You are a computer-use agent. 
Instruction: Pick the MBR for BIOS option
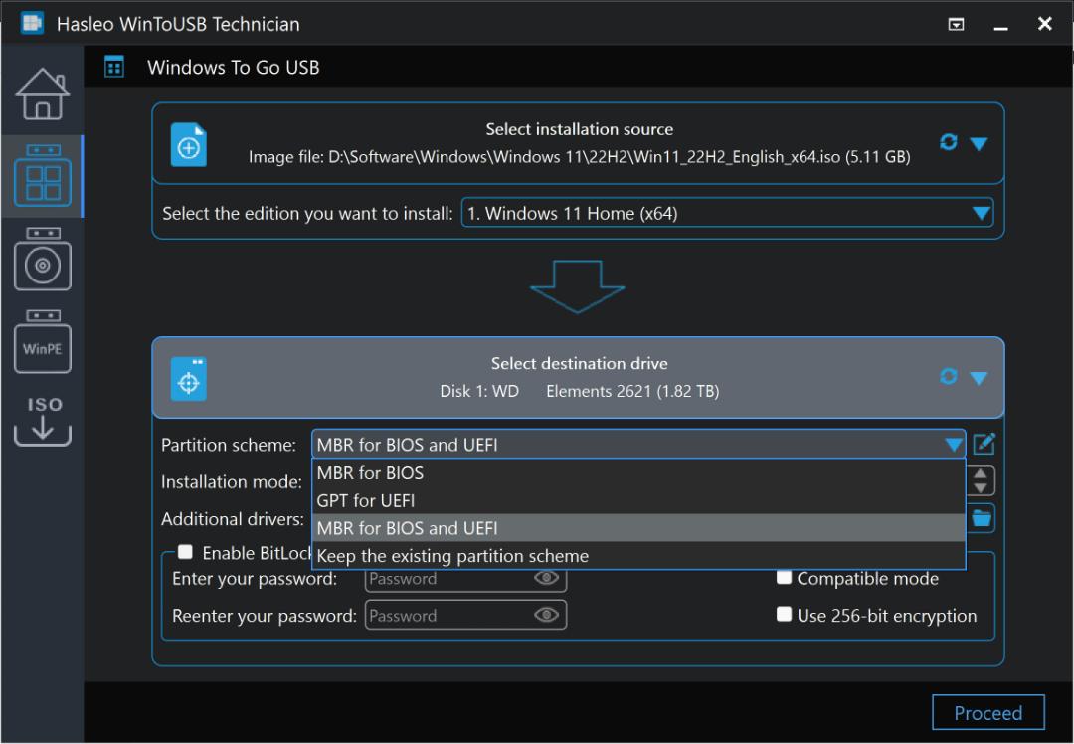[x=638, y=473]
